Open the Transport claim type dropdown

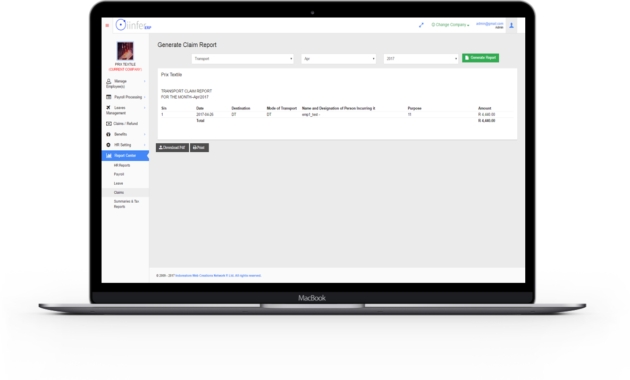point(242,58)
